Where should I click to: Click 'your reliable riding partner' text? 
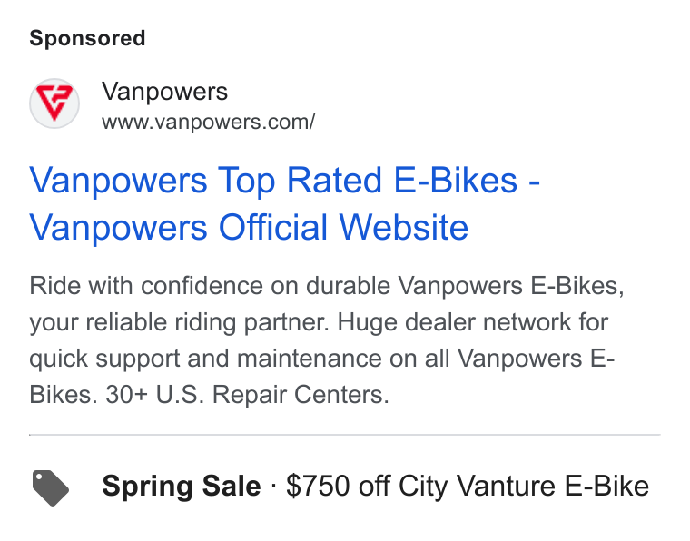pos(179,322)
